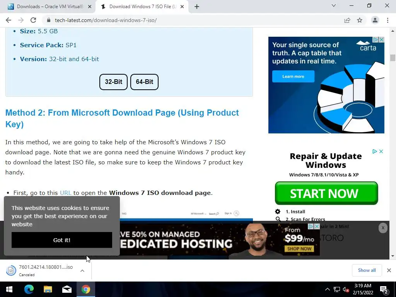Share this page using the share icon
This screenshot has width=396, height=297.
coord(347,20)
